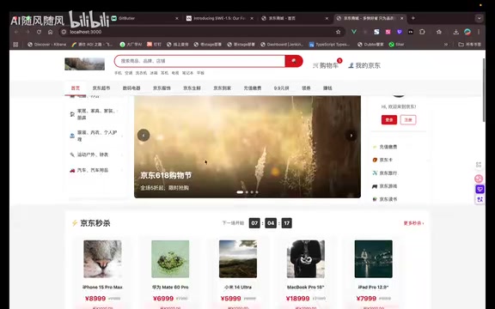Show hidden bookmarks with the chevron
Screen dimensions: 495x309
446,45
